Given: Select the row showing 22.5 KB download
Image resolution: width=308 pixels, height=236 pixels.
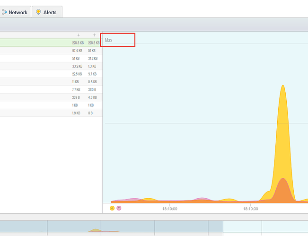Looking at the screenshot, I should 51,74.
